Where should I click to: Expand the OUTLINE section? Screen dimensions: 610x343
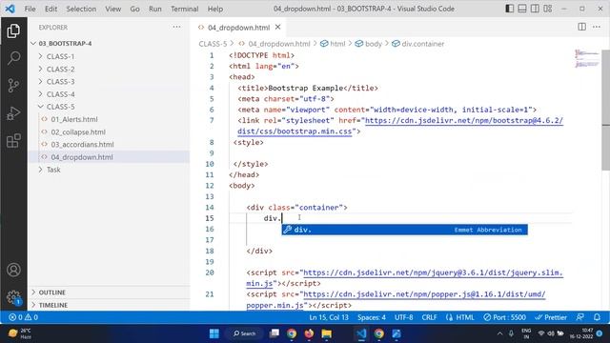coord(109,293)
